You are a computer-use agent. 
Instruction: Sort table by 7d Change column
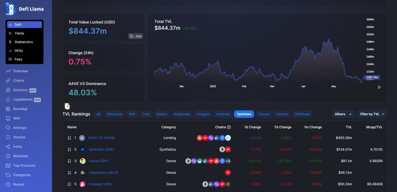(x=283, y=127)
